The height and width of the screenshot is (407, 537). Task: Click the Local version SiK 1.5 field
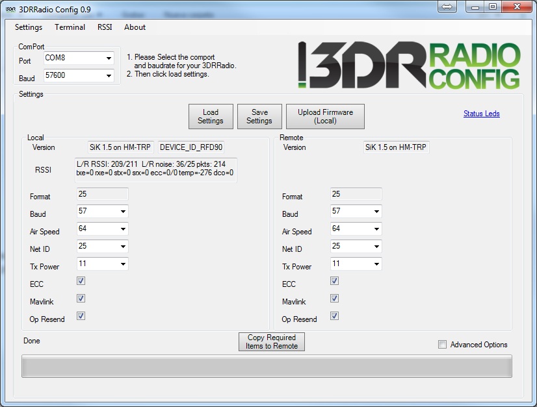coord(120,147)
